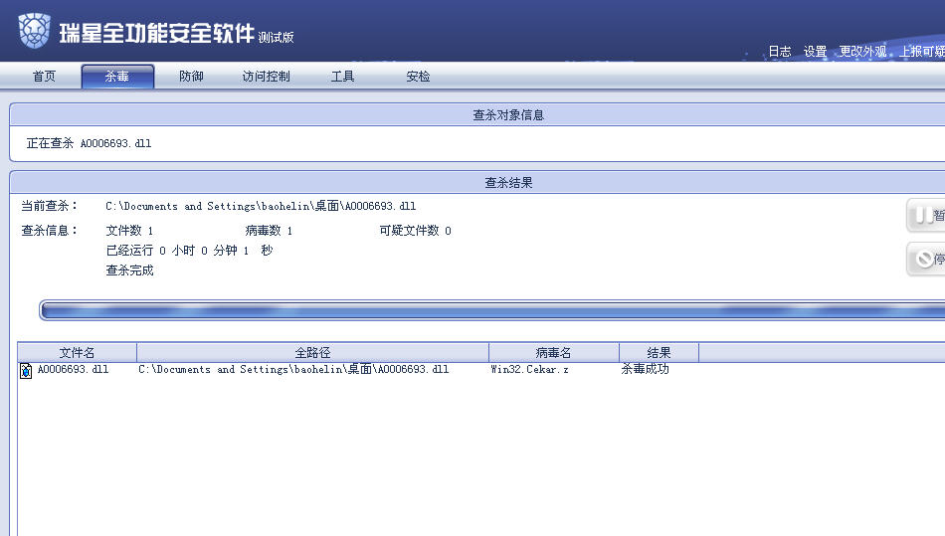Image resolution: width=945 pixels, height=536 pixels.
Task: Click the Rising lion shield logo
Action: tap(35, 30)
